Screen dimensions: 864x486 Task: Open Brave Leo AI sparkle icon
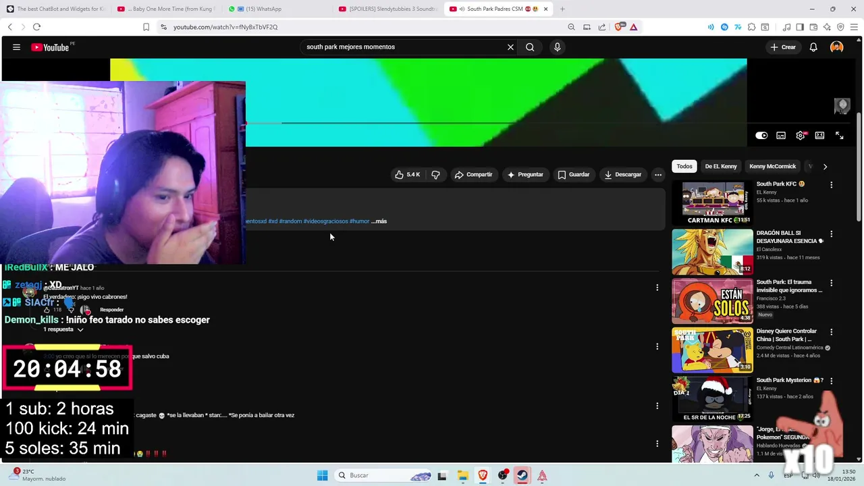pyautogui.click(x=827, y=27)
